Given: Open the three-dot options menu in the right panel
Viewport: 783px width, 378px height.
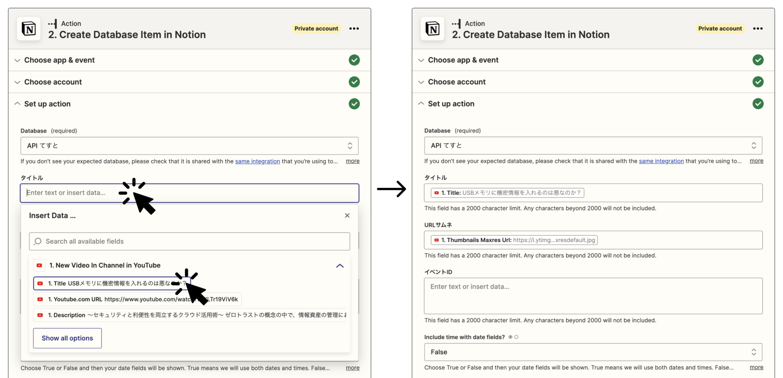Looking at the screenshot, I should (758, 29).
